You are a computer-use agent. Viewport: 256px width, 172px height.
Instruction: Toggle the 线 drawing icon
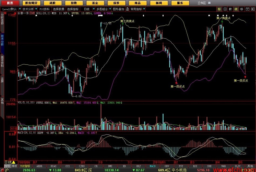point(236,9)
